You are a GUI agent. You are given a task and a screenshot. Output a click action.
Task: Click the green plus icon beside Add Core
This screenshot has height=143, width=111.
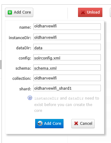[x=10, y=12]
